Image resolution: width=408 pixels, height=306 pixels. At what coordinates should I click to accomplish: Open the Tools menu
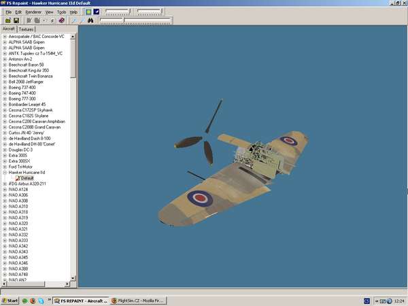coord(61,12)
